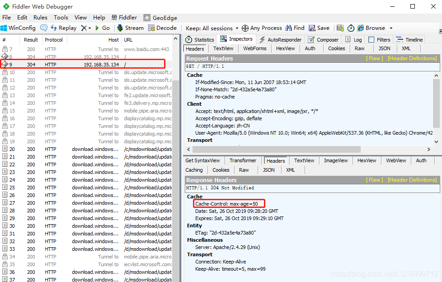The image size is (442, 282).
Task: Switch to the Filters tab
Action: point(380,40)
